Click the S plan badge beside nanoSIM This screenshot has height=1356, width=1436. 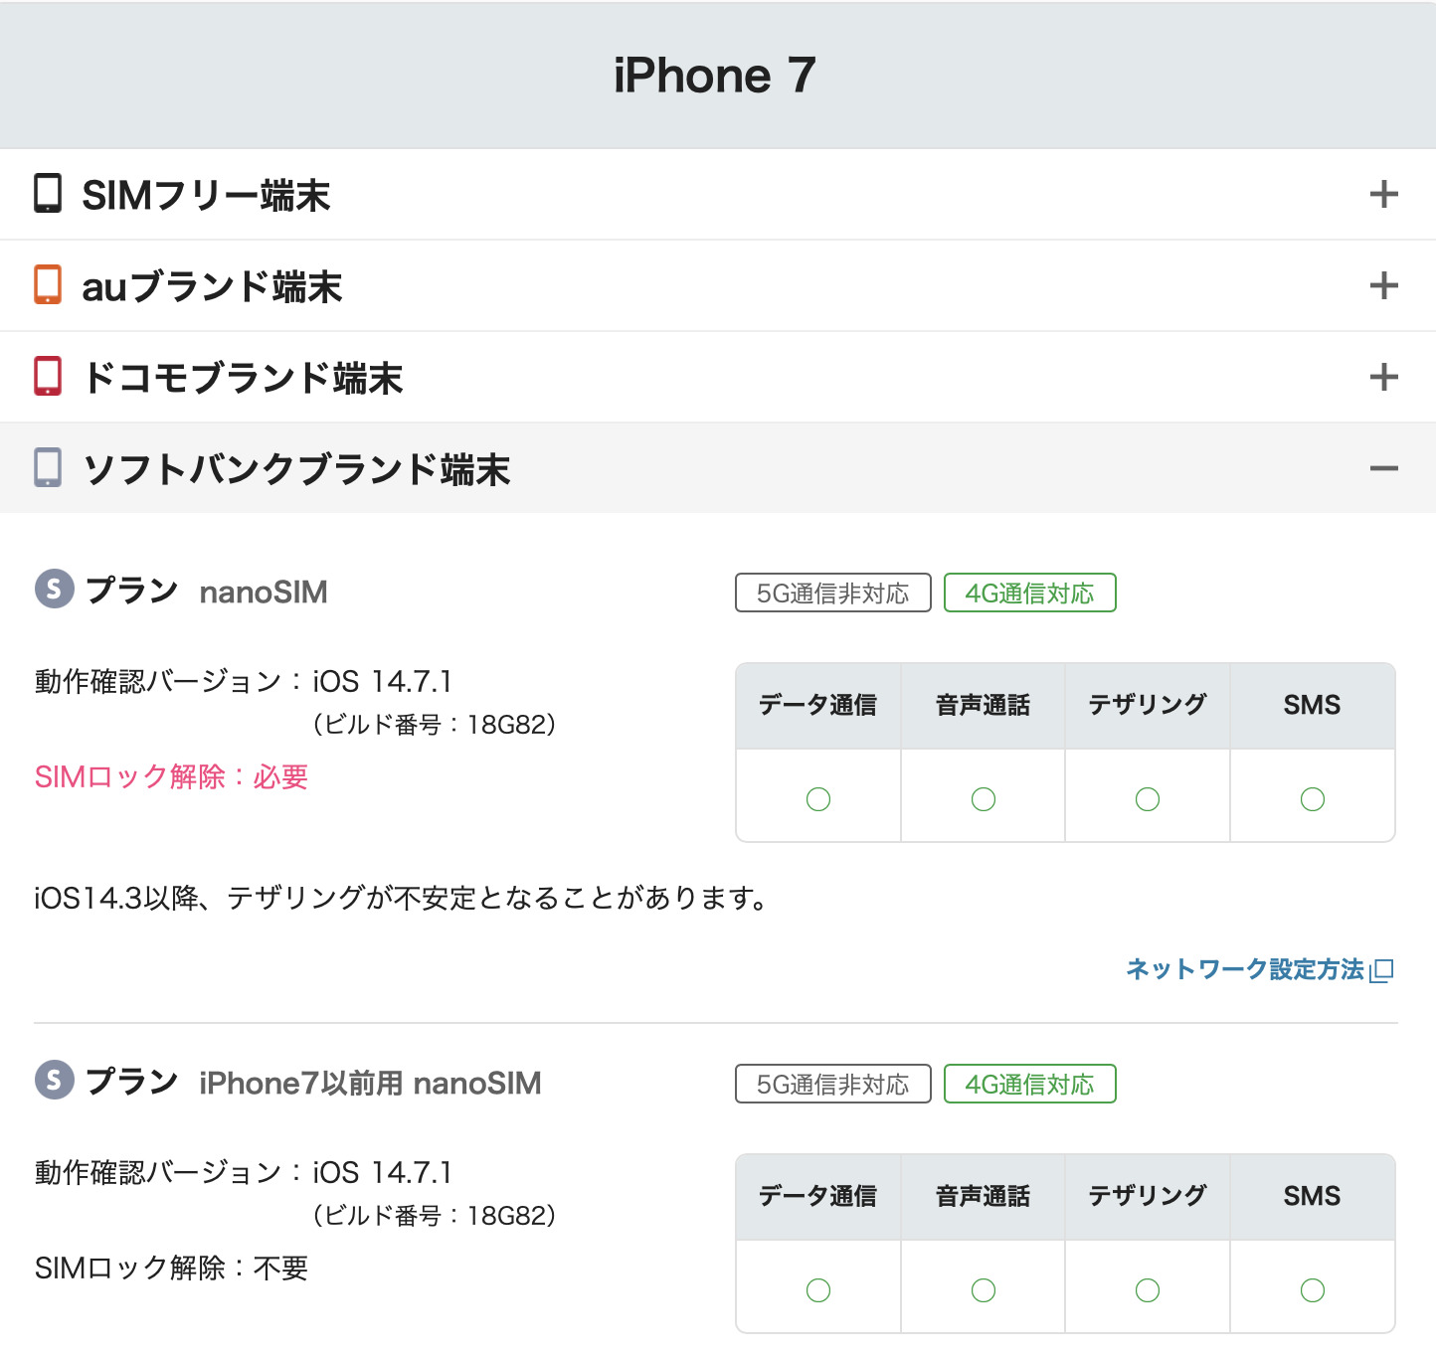pos(55,590)
